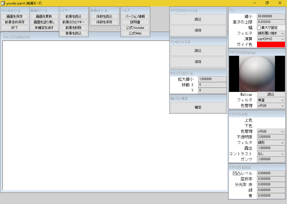Open the Matcap フィルタ dropdown set to 乗算
Screen dimensions: 287x204
(x=271, y=100)
